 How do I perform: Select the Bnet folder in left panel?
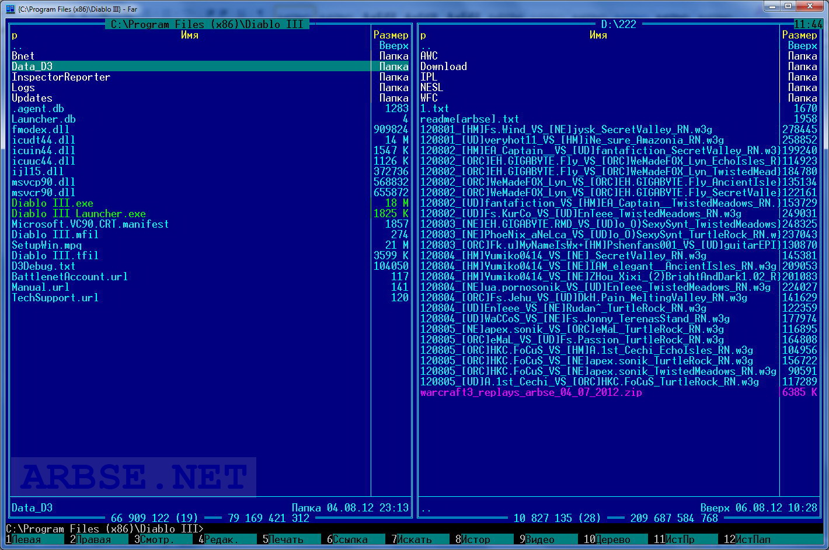pos(23,56)
